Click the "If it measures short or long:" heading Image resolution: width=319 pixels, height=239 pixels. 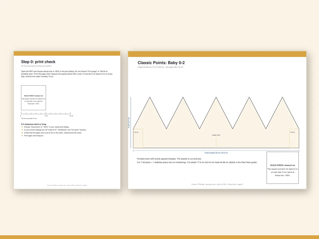34,124
